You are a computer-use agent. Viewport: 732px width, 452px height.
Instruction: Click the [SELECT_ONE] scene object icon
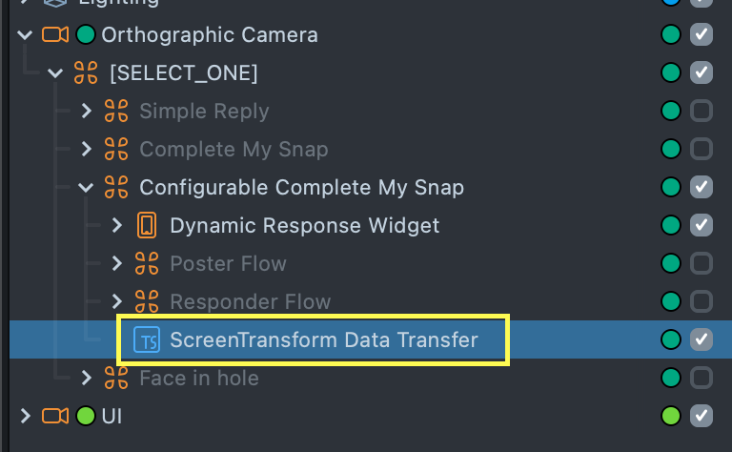pyautogui.click(x=86, y=73)
